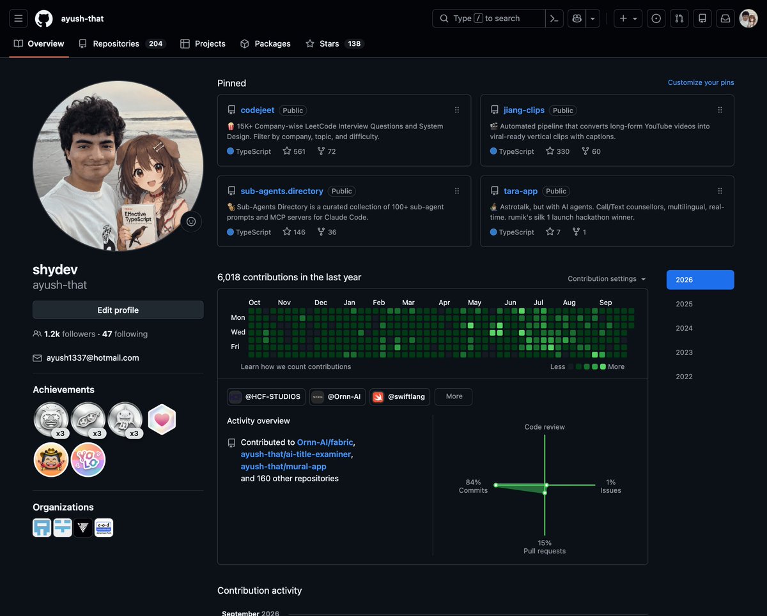This screenshot has height=616, width=767.
Task: Open the cowboy Quickdraw achievement badge
Action: point(50,460)
